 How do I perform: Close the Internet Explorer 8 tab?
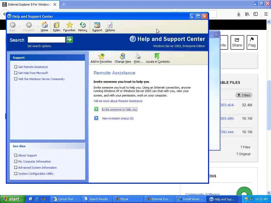pos(55,4)
